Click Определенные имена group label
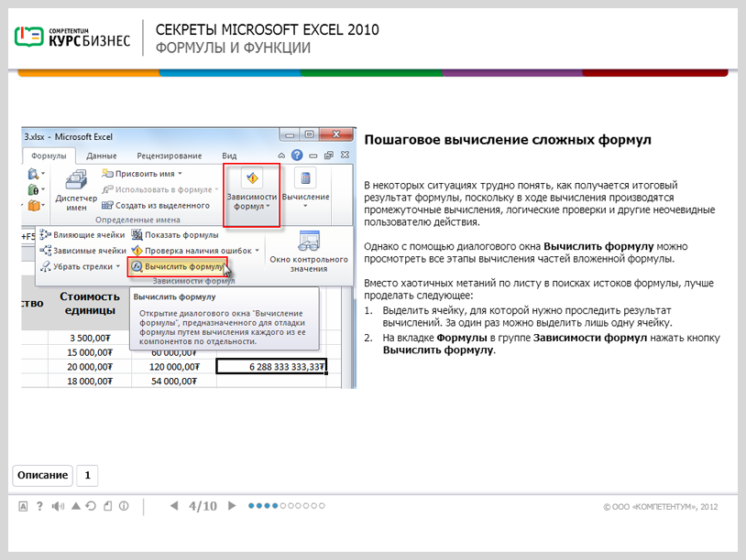Viewport: 746px width, 560px height. coord(137,220)
